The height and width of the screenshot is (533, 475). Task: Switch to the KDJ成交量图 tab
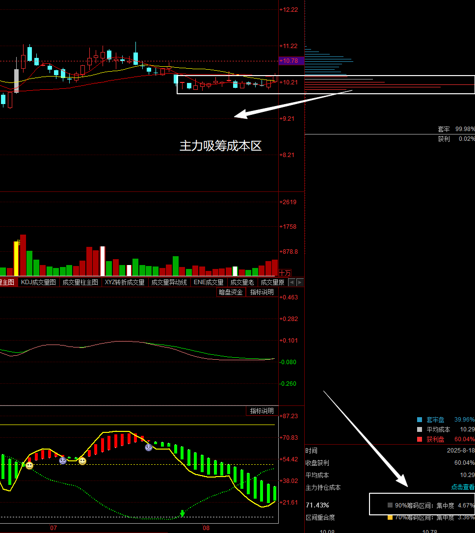click(38, 282)
